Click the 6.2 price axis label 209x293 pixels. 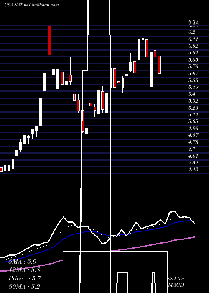point(191,32)
